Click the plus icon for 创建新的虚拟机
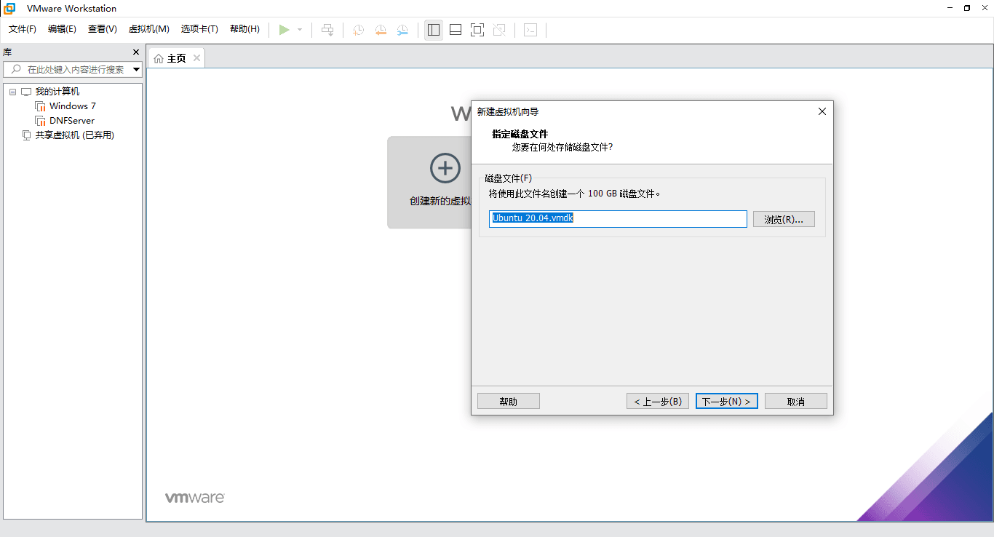 [x=445, y=168]
